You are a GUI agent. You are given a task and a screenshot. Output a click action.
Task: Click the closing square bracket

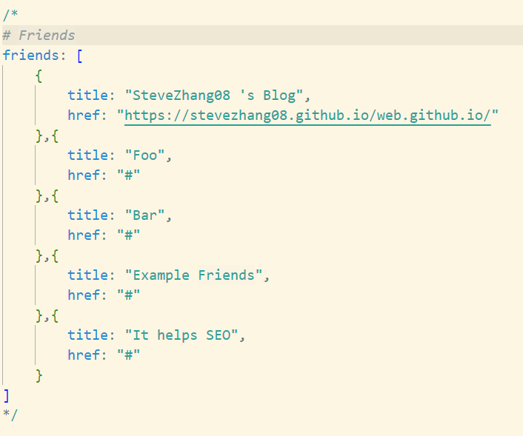[7, 396]
